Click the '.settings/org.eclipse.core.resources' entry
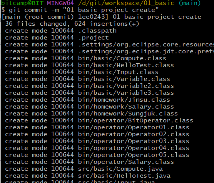 [x=146, y=45]
